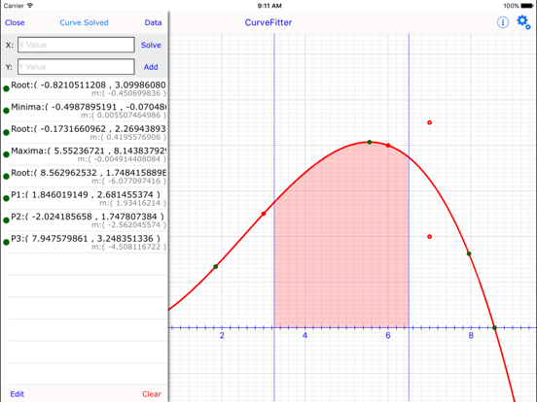Image resolution: width=537 pixels, height=402 pixels.
Task: Select the P1 1.846019149 row
Action: 85,198
